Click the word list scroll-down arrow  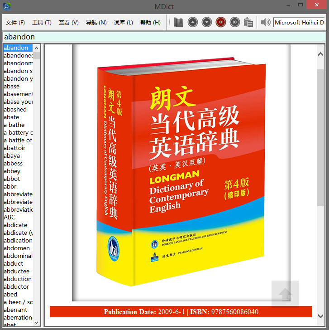click(x=36, y=322)
